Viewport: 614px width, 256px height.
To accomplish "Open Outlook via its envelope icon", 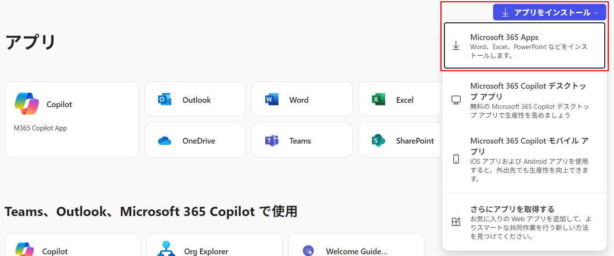I will [165, 100].
